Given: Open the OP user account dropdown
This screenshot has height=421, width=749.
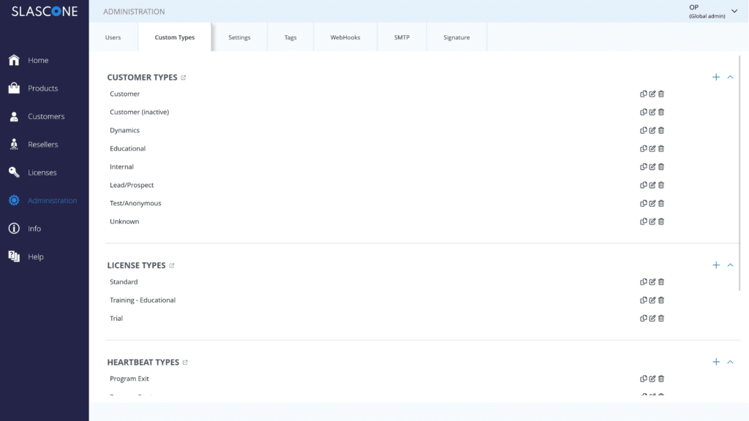Looking at the screenshot, I should 734,11.
